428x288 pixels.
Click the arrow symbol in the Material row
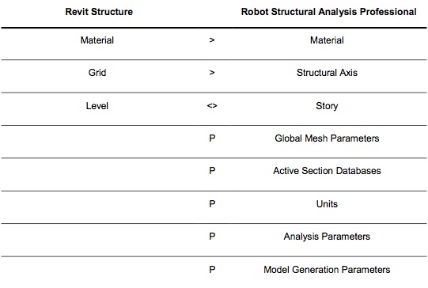(x=212, y=40)
